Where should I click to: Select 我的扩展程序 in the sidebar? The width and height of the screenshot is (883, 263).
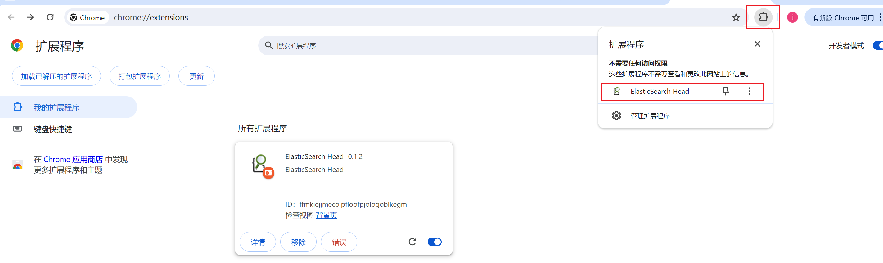tap(69, 107)
